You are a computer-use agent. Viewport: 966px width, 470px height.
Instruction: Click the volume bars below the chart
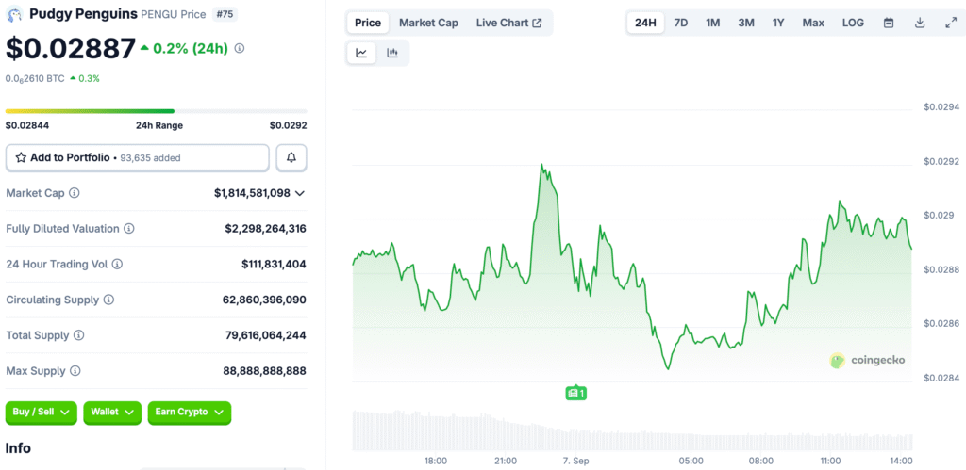pos(632,430)
